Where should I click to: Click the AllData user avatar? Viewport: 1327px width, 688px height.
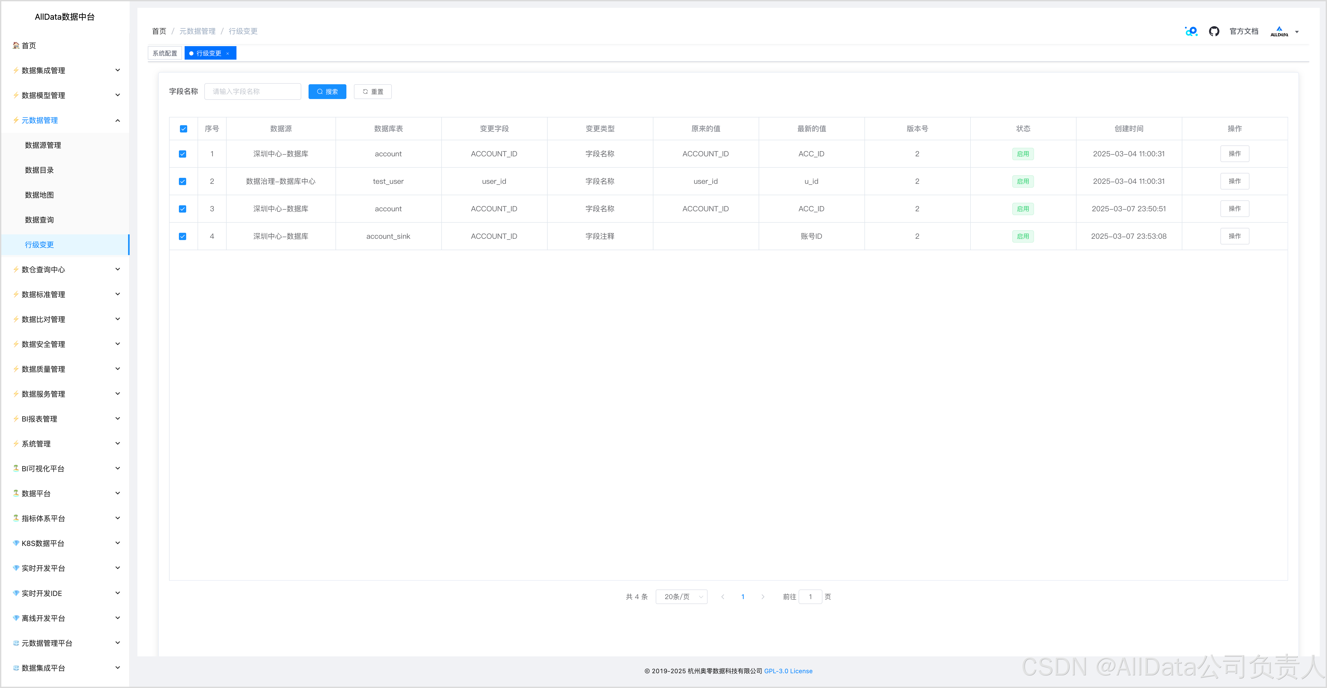1279,31
